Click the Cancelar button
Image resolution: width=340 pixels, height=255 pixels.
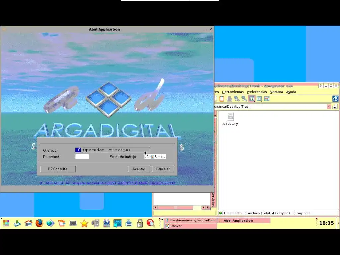tap(163, 169)
